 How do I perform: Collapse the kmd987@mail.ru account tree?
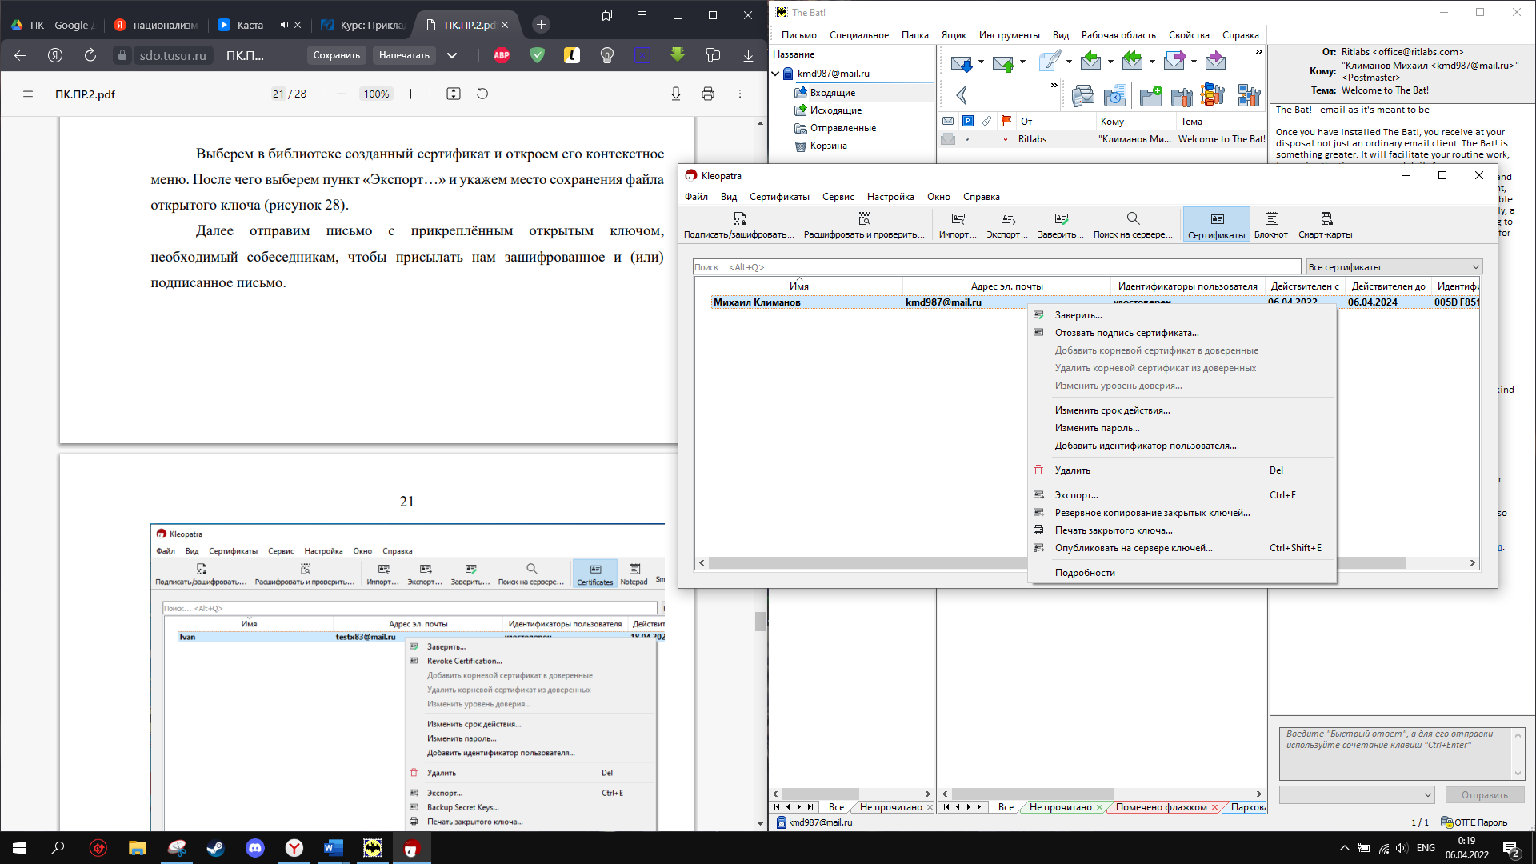tap(775, 74)
